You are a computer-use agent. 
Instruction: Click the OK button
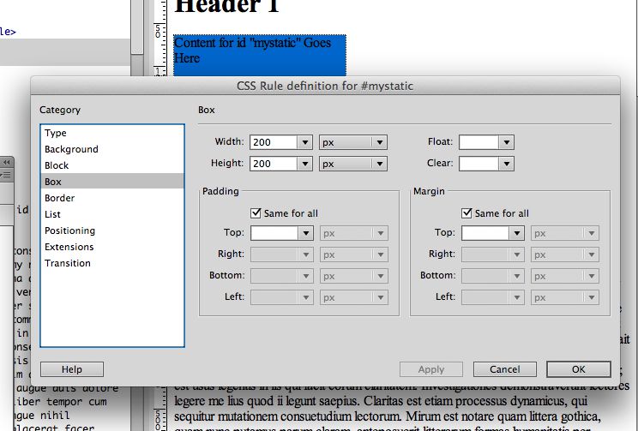click(x=578, y=369)
